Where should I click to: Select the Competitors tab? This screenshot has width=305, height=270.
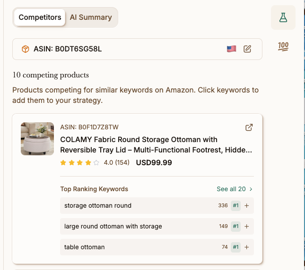(x=40, y=17)
